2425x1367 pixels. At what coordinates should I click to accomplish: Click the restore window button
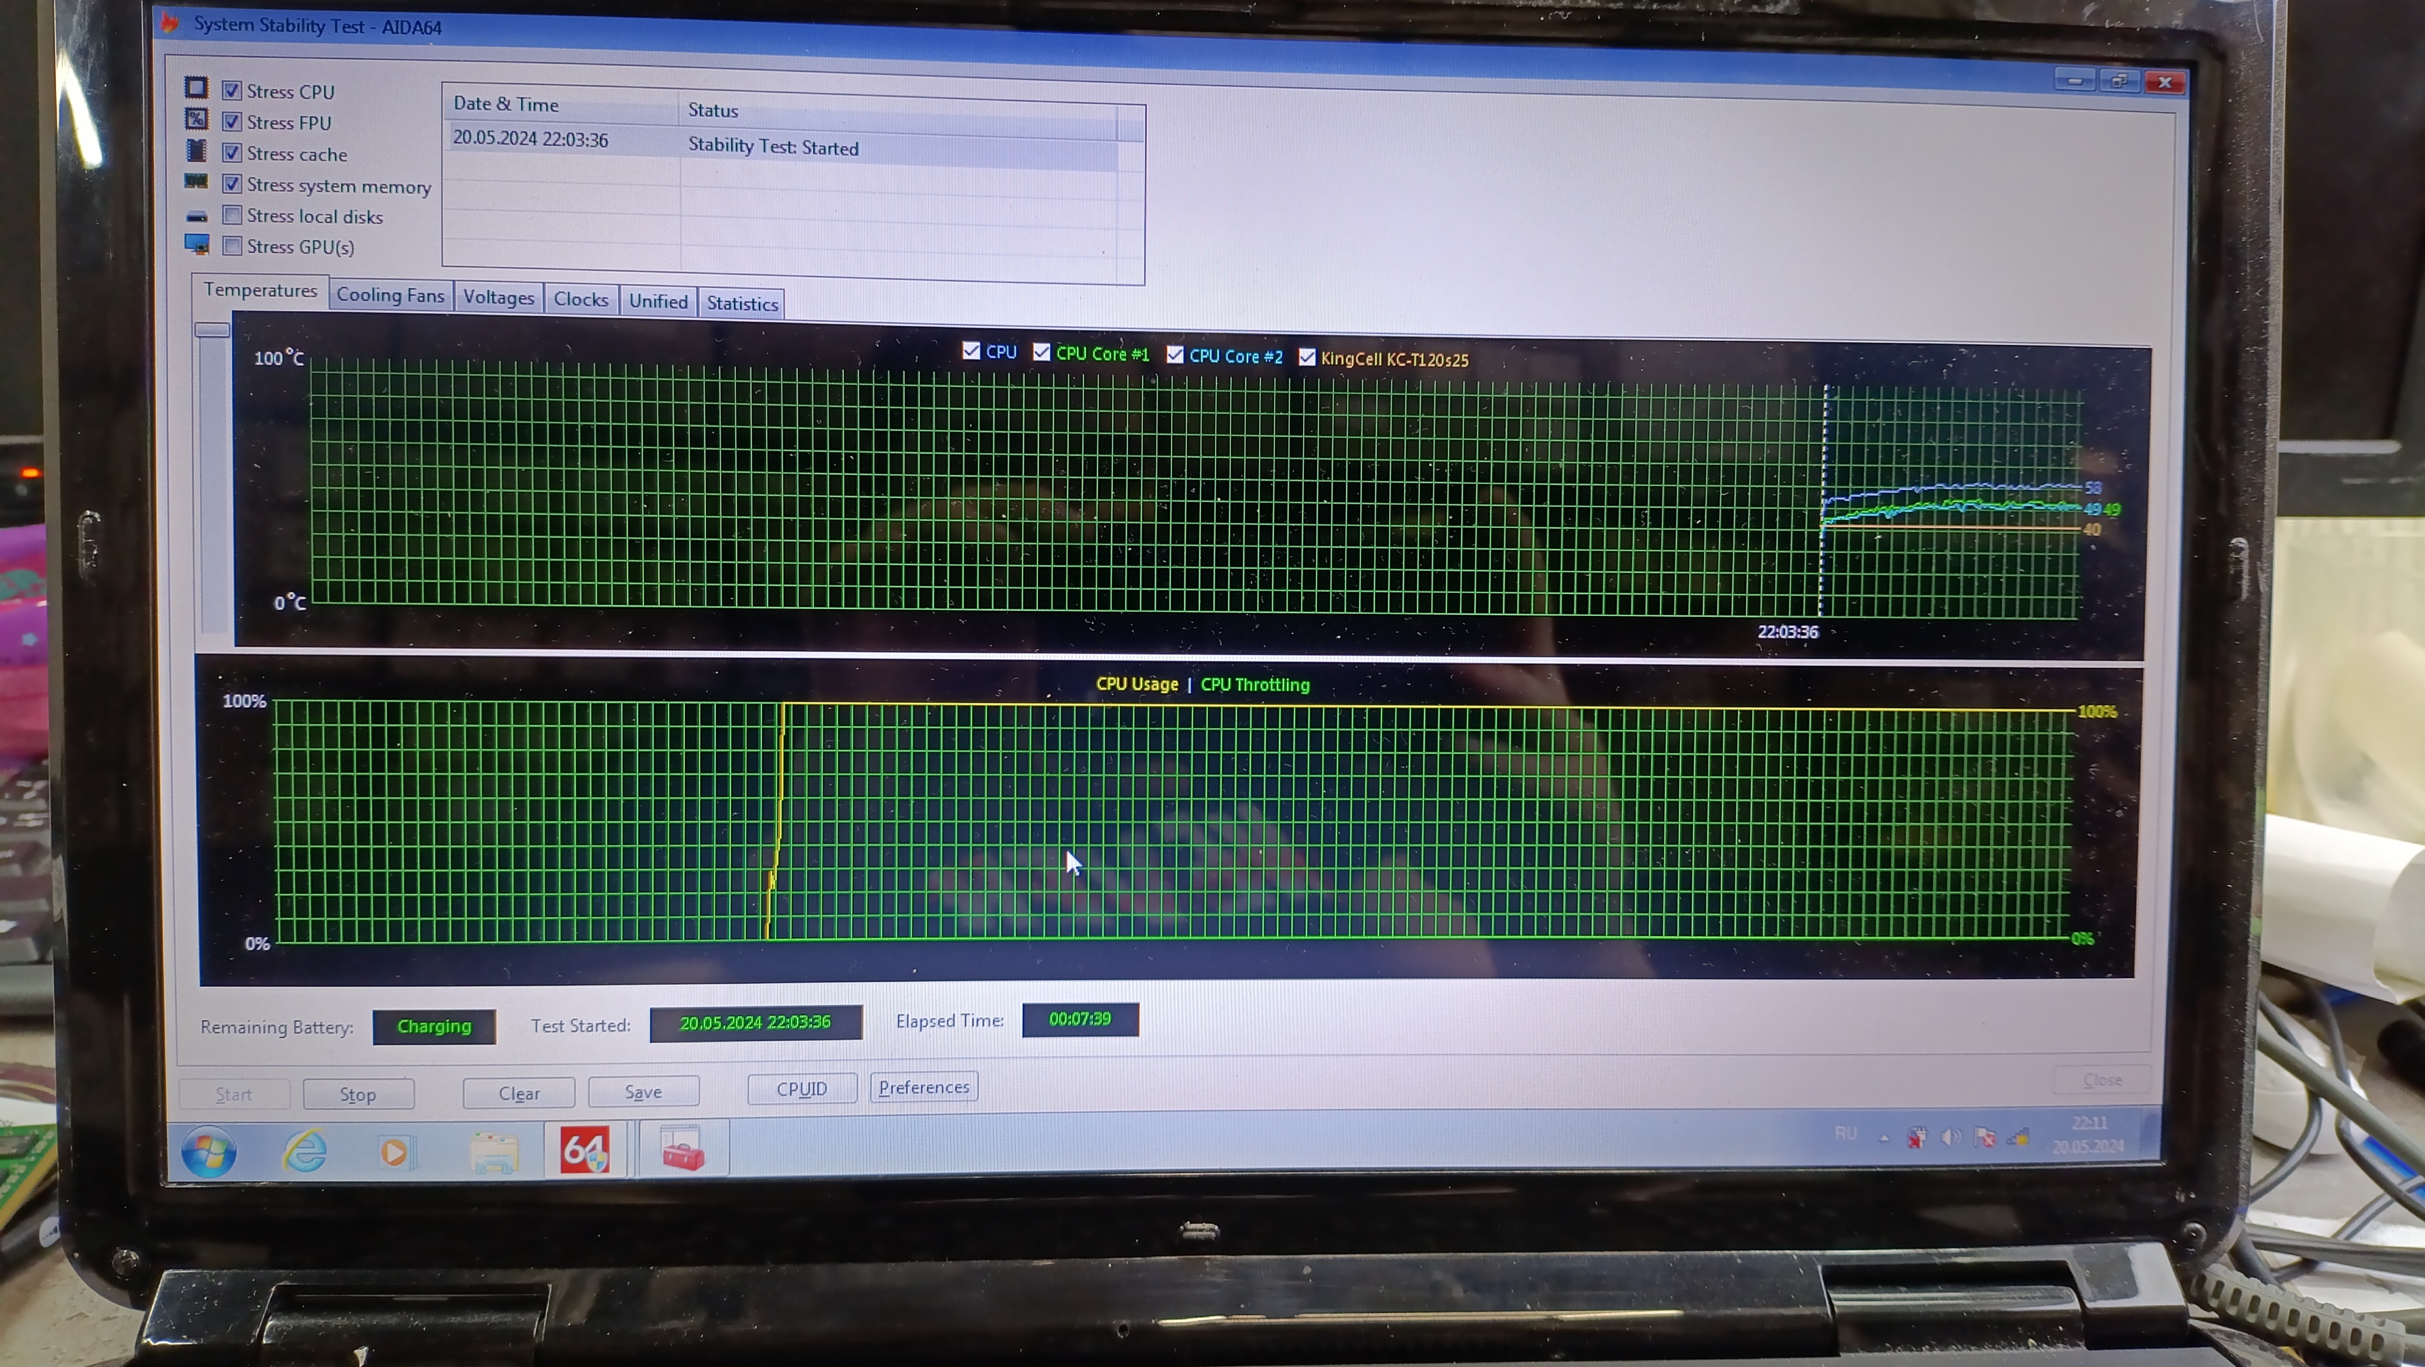coord(2119,82)
